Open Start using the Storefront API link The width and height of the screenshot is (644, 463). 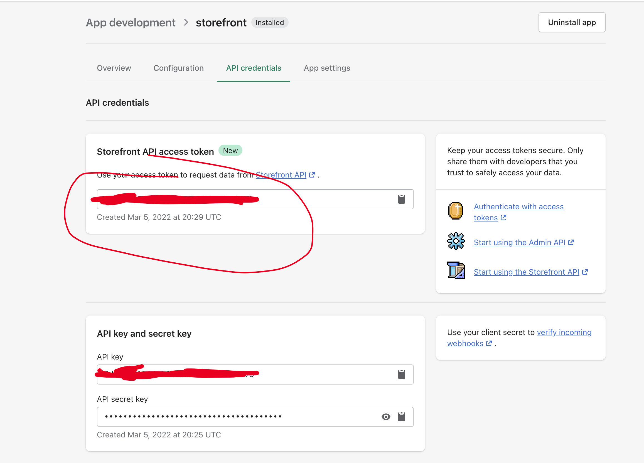coord(531,272)
